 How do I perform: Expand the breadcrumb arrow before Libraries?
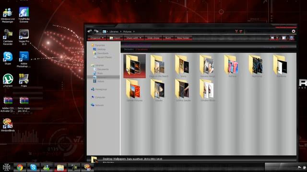coord(107,32)
